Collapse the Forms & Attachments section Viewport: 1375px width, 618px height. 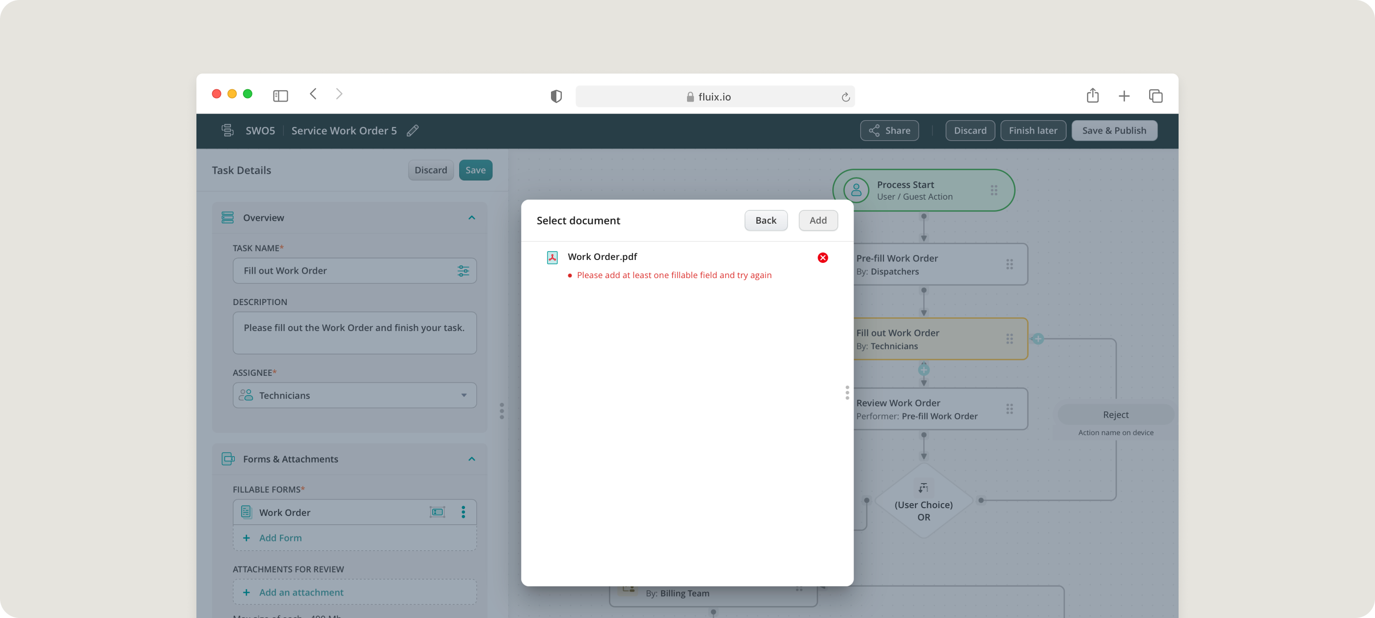pos(471,459)
